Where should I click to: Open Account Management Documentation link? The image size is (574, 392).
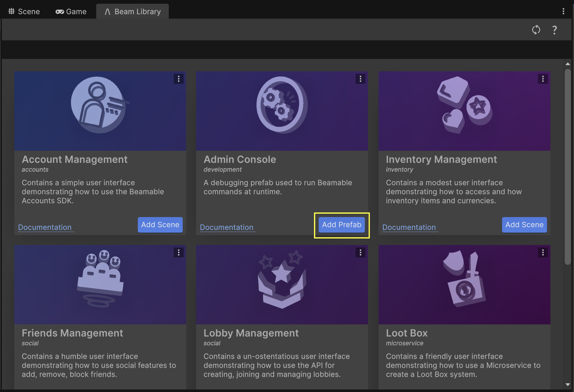(45, 227)
